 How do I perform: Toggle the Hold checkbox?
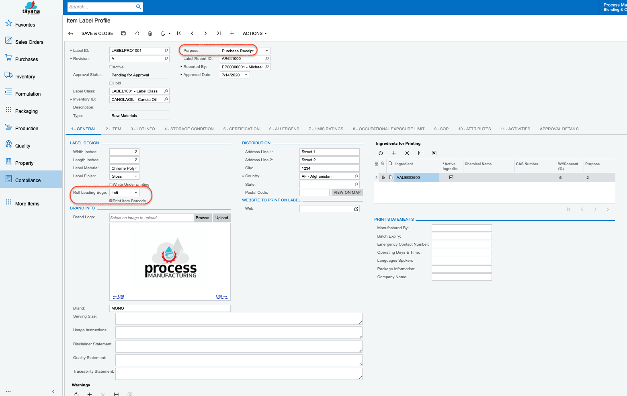click(x=111, y=83)
